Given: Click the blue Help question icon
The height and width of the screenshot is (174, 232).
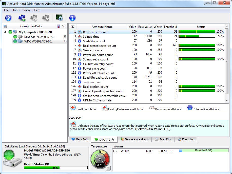Looking at the screenshot, I should coord(72,18).
